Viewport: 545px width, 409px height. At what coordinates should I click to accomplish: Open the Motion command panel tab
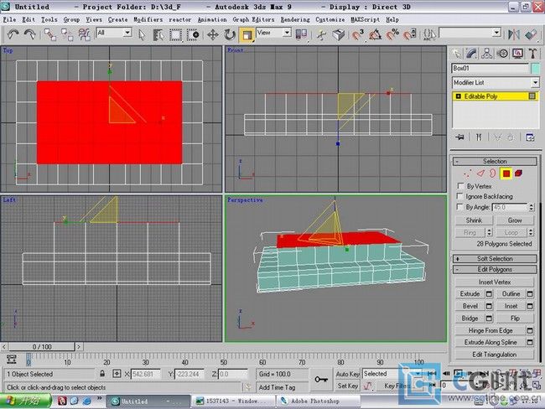[502, 54]
